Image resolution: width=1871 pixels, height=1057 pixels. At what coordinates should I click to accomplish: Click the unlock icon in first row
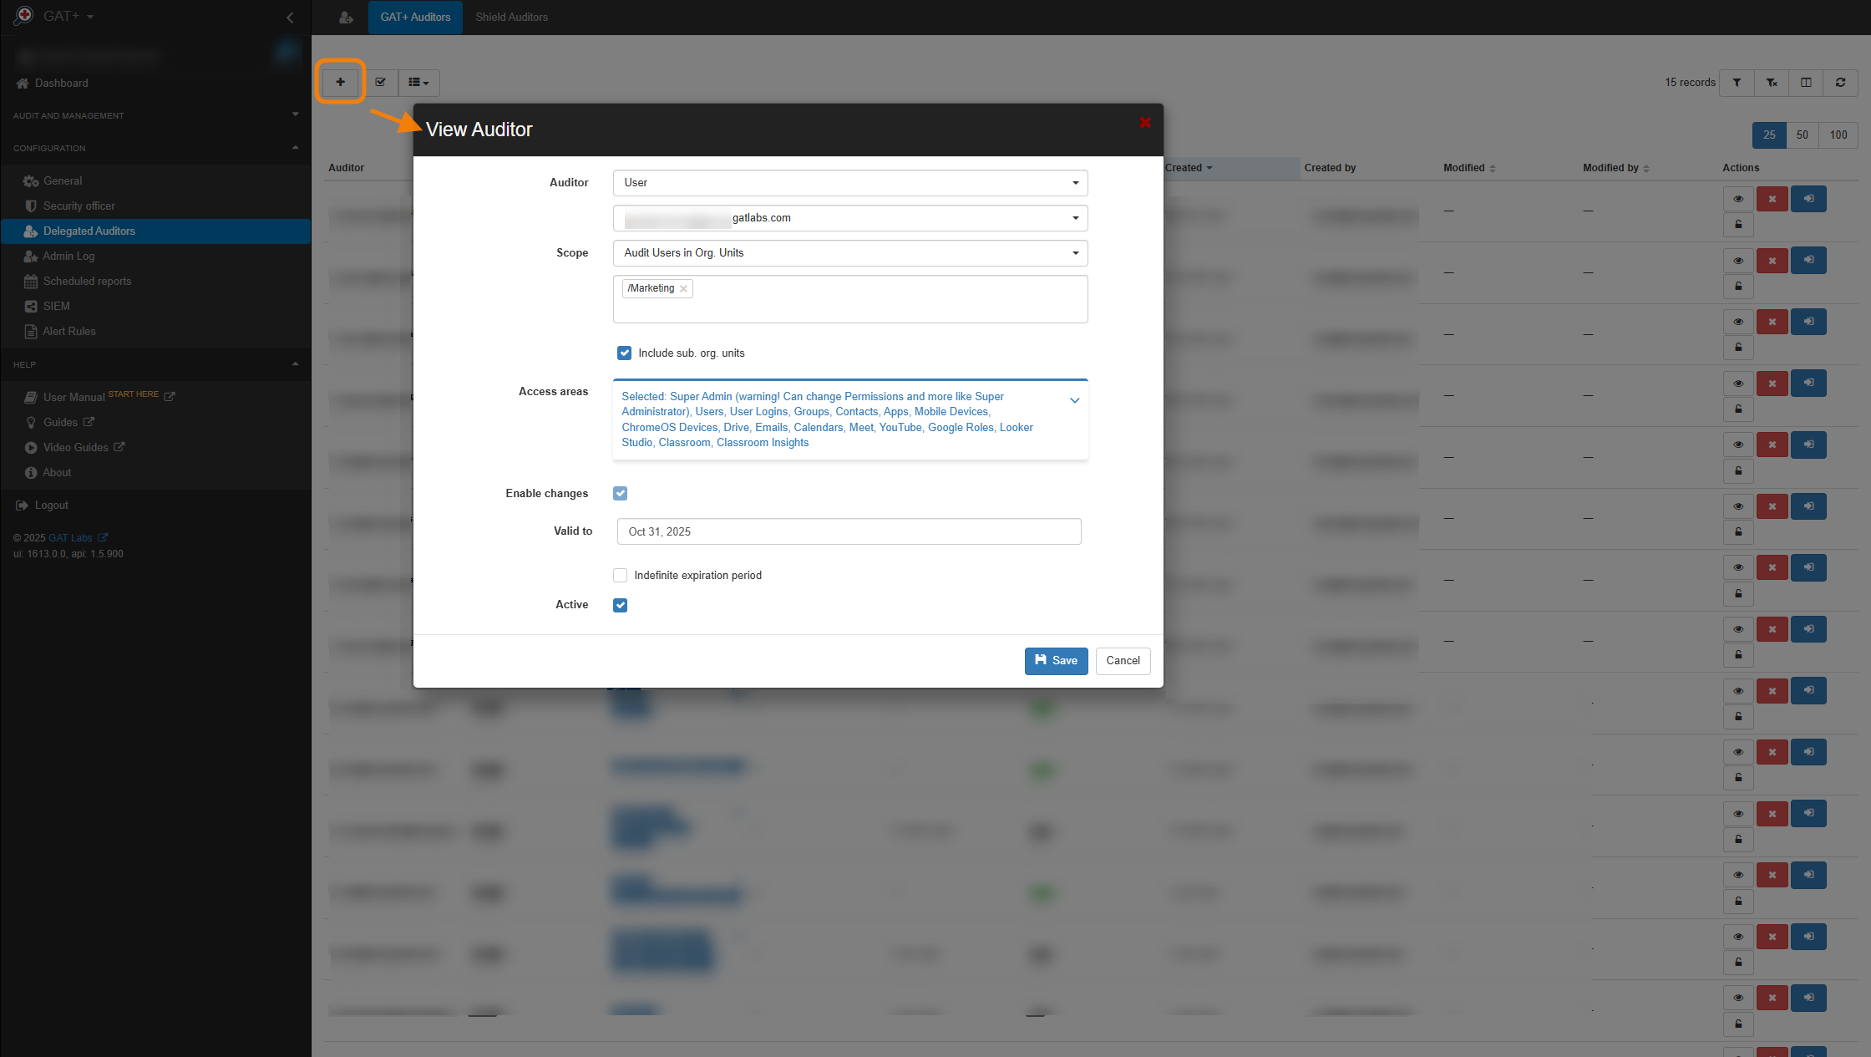1737,224
